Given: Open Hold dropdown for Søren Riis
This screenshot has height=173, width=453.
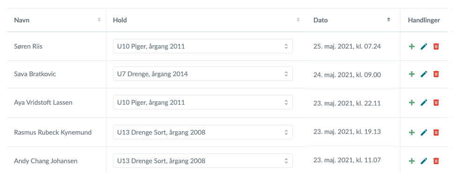Looking at the screenshot, I should [x=203, y=46].
